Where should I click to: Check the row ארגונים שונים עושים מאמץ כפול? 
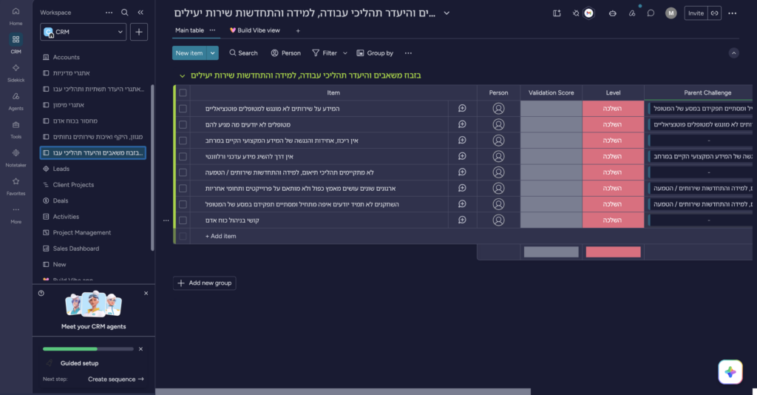(183, 189)
